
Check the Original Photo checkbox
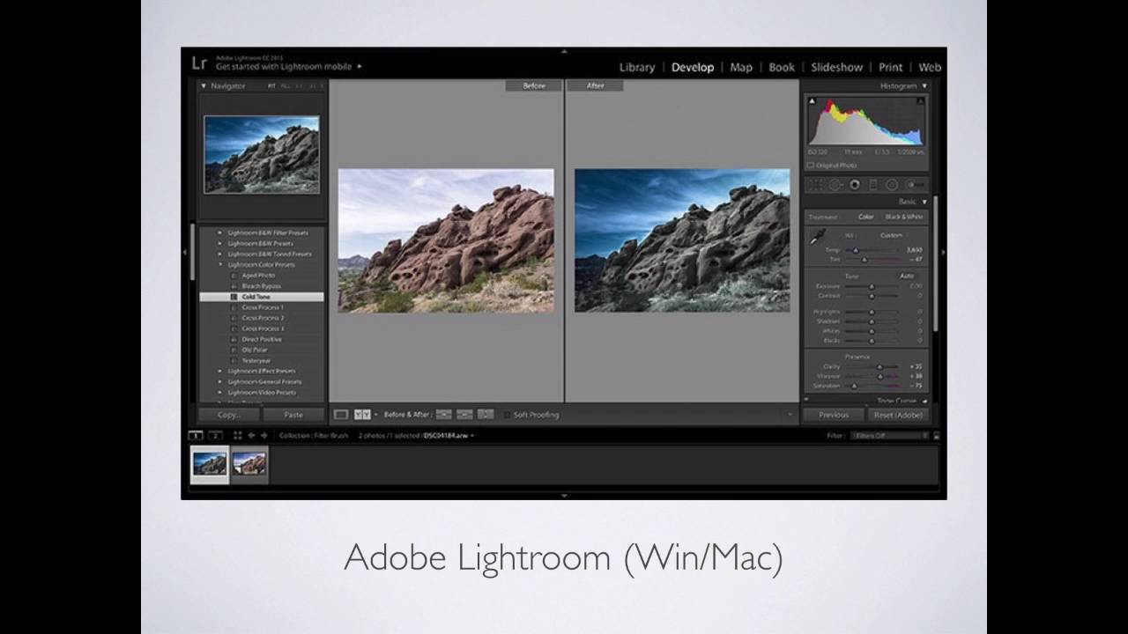[x=812, y=166]
